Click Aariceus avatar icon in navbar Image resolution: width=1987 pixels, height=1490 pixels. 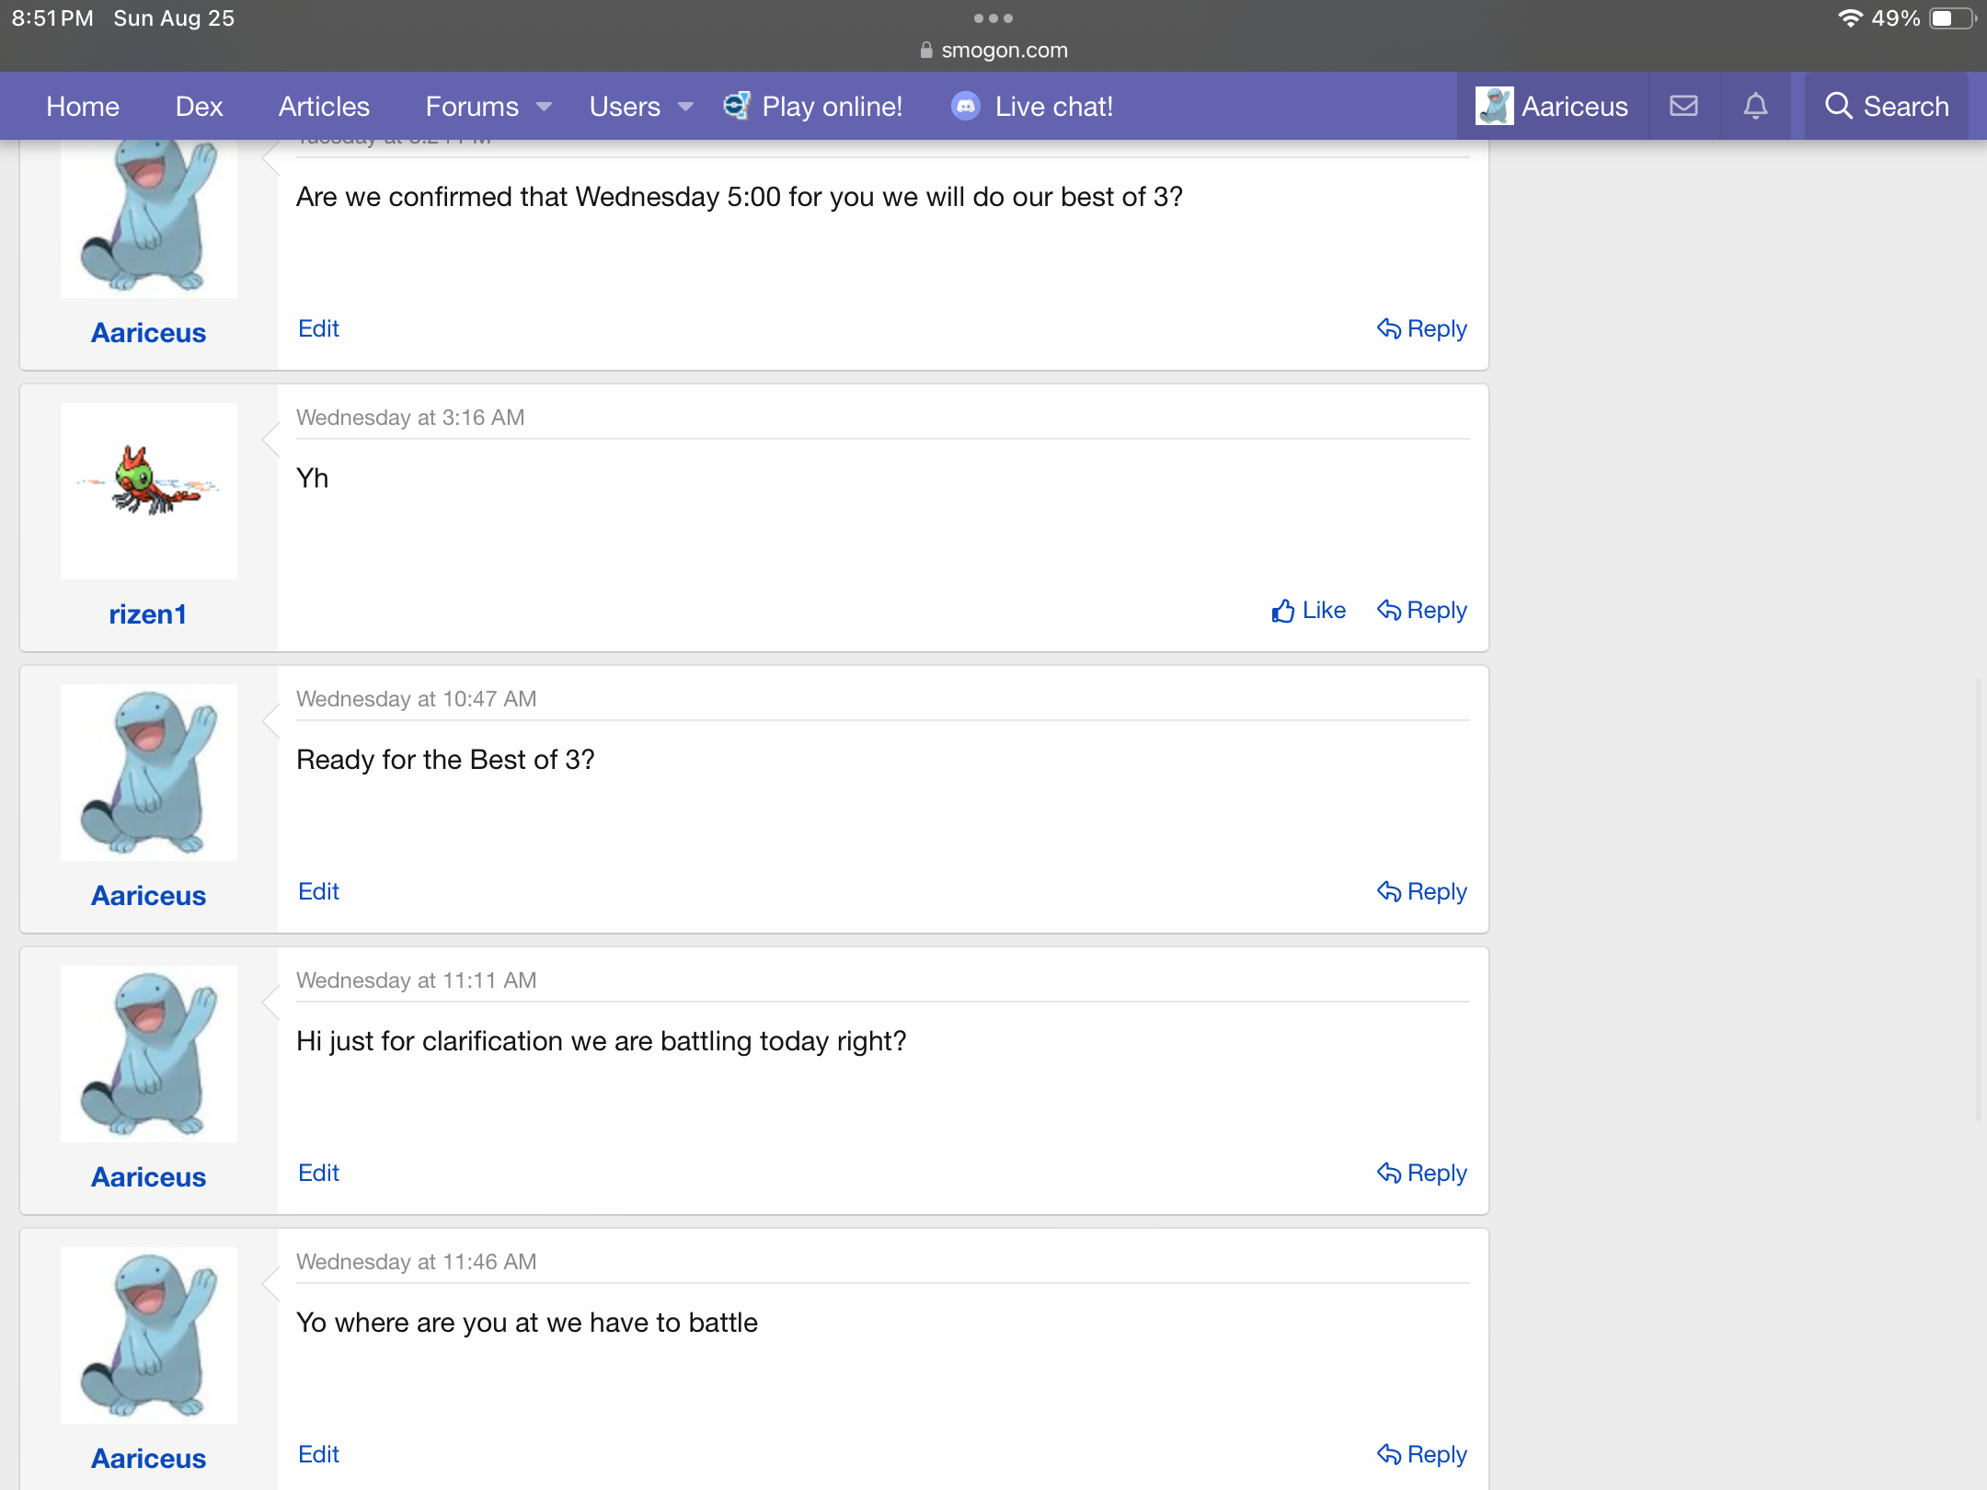(1494, 107)
